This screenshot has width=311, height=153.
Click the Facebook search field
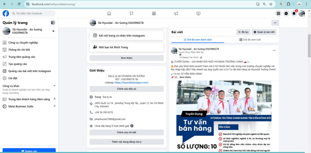(33, 13)
